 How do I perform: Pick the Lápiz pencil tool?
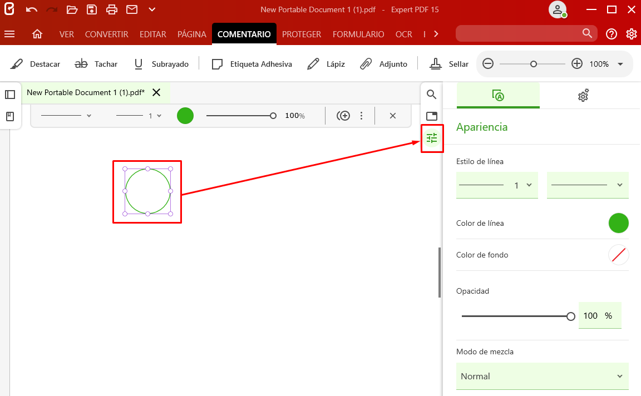point(326,64)
